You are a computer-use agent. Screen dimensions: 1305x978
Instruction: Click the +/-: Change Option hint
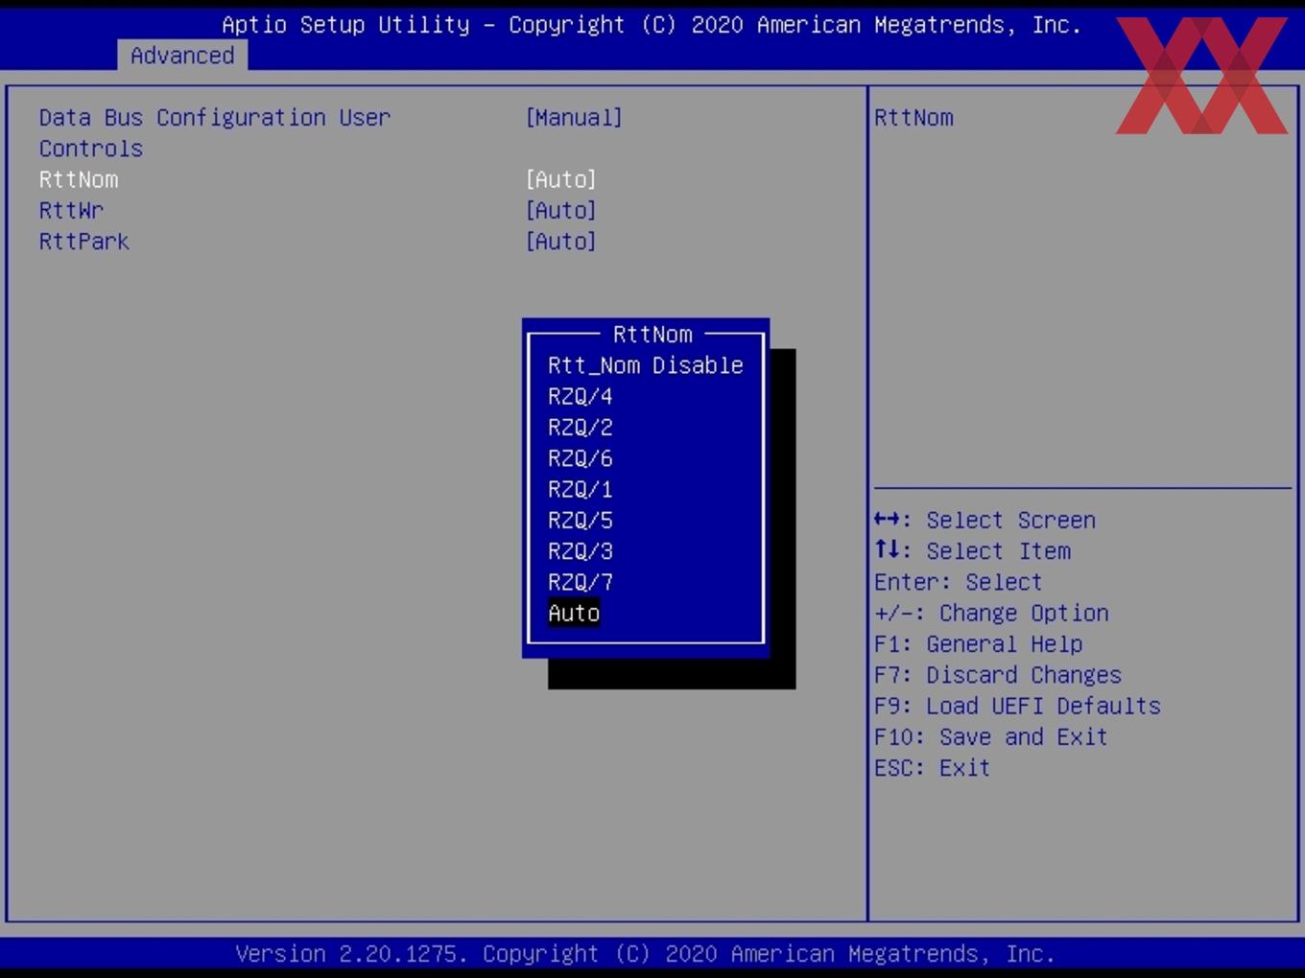coord(991,614)
